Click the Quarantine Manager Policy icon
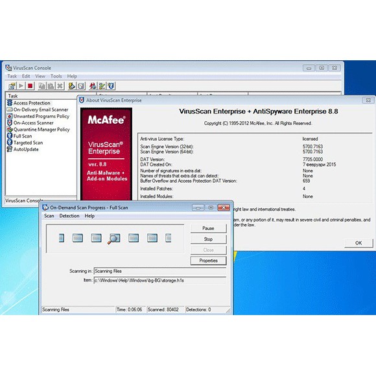Screen dimensions: 376x376 (10, 129)
